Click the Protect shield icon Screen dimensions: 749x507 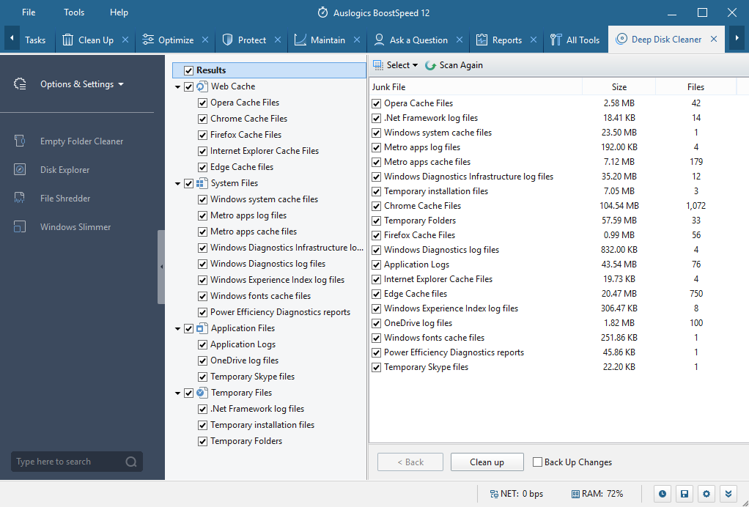(x=227, y=40)
